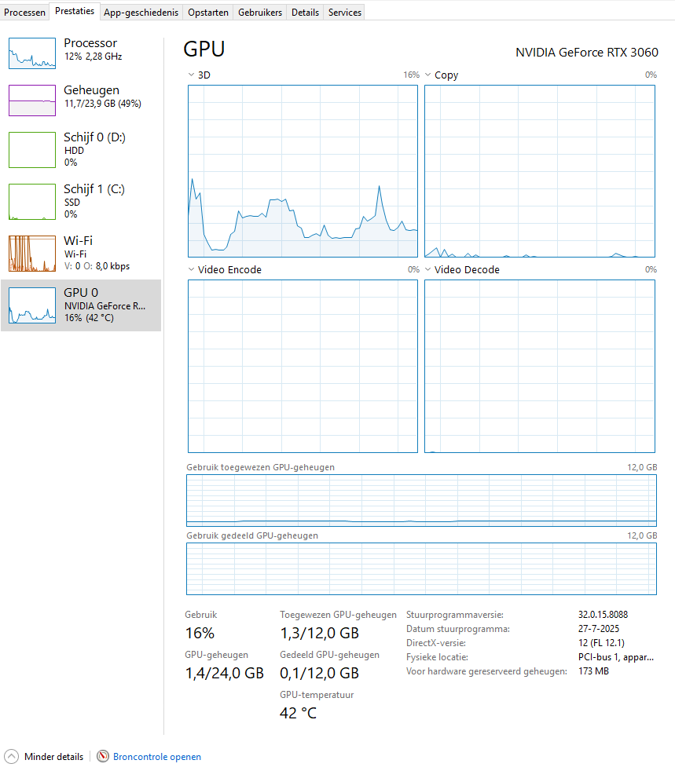Select Geheugen in the sidebar
Viewport: 675px width, 771px height.
tap(81, 100)
